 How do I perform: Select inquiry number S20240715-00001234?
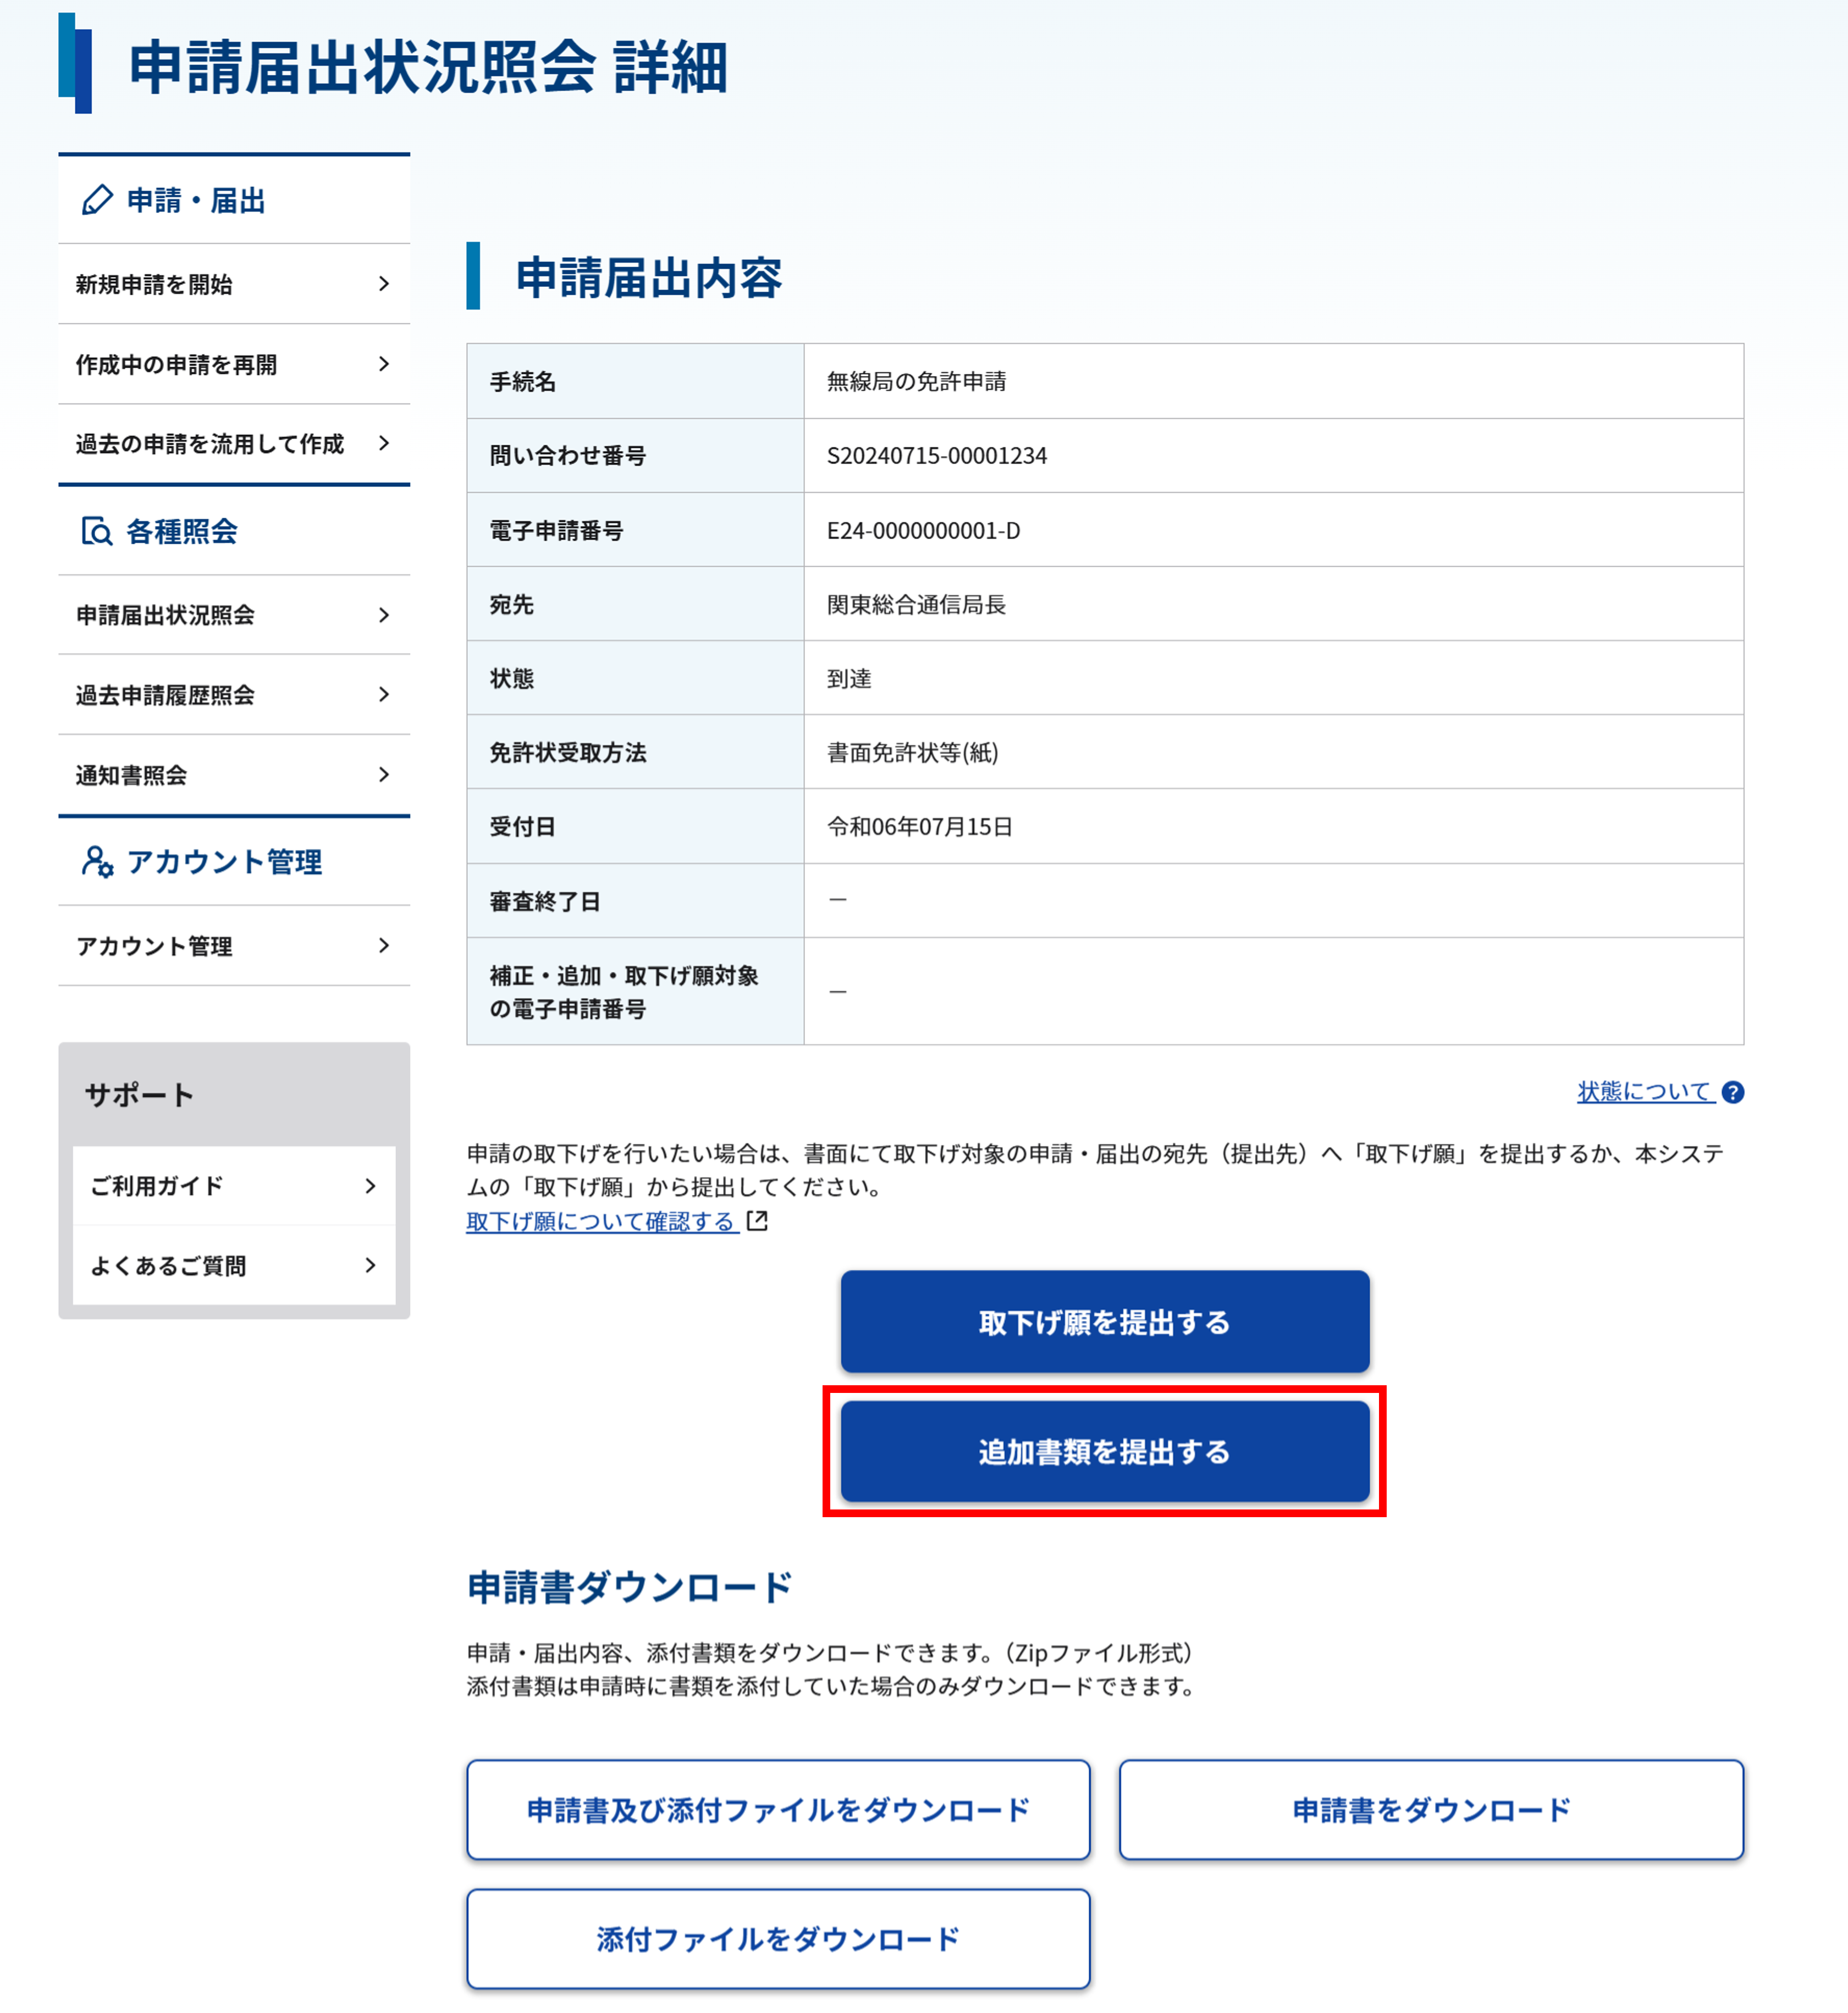point(937,456)
